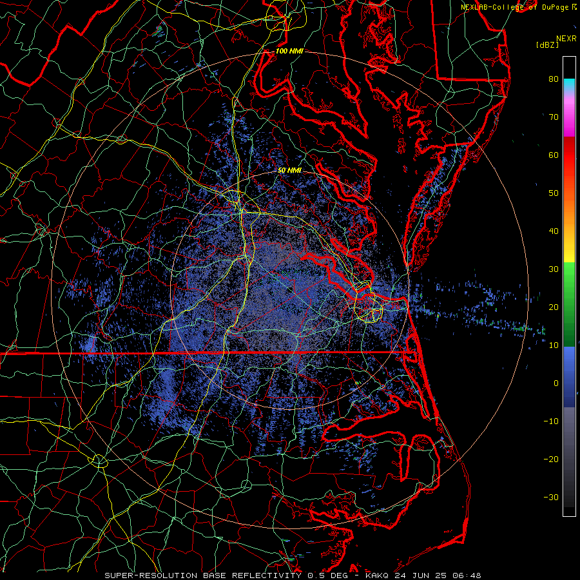Click the -20 value on the dBZ scale
The image size is (580, 580).
tap(551, 459)
